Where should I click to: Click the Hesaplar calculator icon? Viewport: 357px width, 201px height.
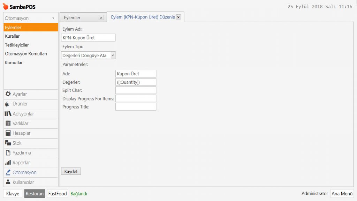click(x=8, y=133)
